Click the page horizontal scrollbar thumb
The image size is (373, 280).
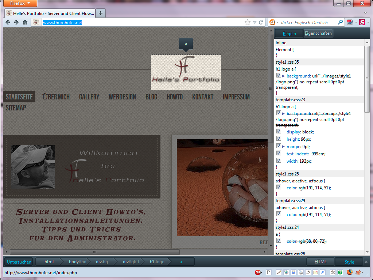click(95, 252)
